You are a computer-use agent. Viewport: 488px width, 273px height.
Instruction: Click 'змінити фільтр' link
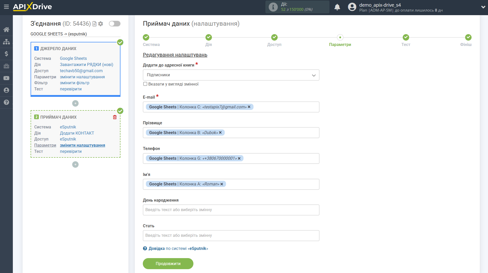tap(74, 83)
